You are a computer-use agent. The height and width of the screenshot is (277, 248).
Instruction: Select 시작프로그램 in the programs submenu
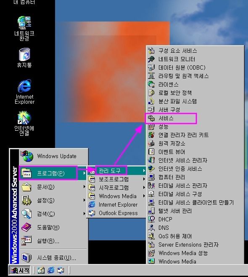(116, 188)
